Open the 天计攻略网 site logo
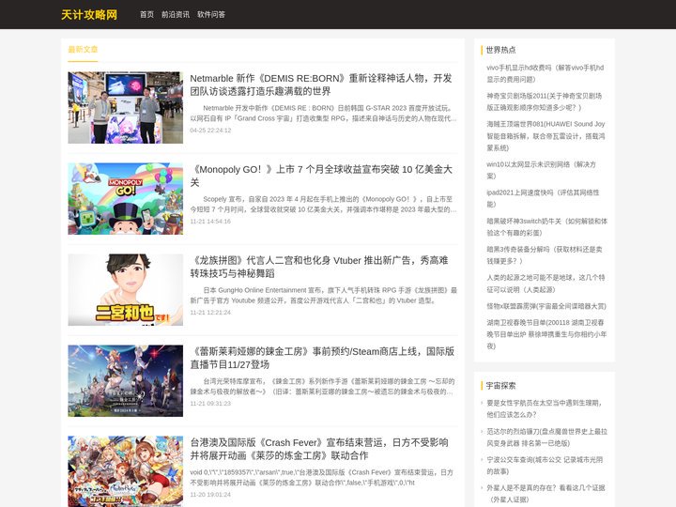Viewport: 676px width, 507px height. (x=89, y=15)
